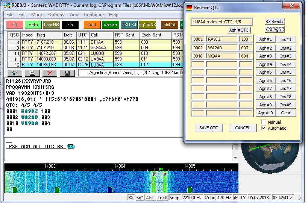The width and height of the screenshot is (308, 203).
Task: Click the floppy disk save icon
Action: tap(67, 73)
